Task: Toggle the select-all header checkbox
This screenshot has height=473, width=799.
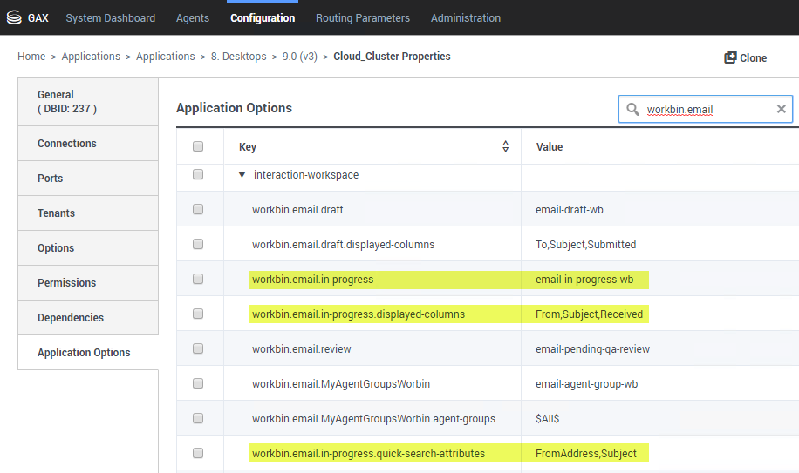Action: coord(198,146)
